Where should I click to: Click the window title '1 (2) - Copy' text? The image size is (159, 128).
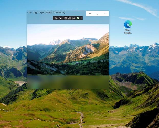(32, 13)
